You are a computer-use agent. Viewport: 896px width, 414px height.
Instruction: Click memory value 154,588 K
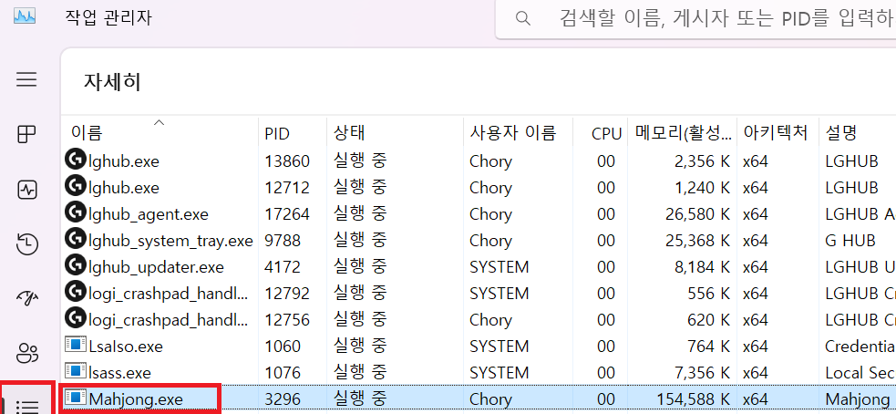click(x=691, y=399)
